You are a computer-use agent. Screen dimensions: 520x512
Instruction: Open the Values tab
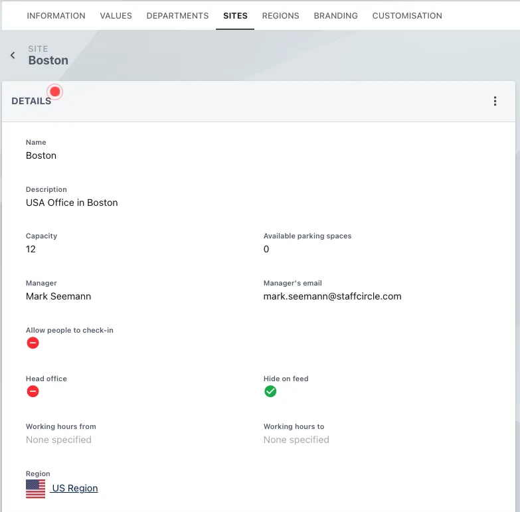(116, 15)
